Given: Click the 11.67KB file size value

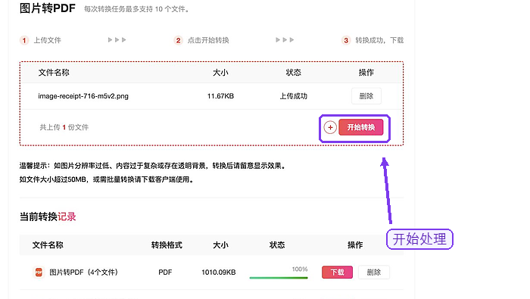Looking at the screenshot, I should pyautogui.click(x=220, y=96).
